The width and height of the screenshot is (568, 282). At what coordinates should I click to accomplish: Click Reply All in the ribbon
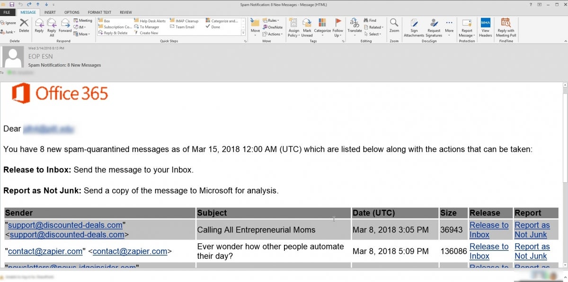click(x=52, y=27)
